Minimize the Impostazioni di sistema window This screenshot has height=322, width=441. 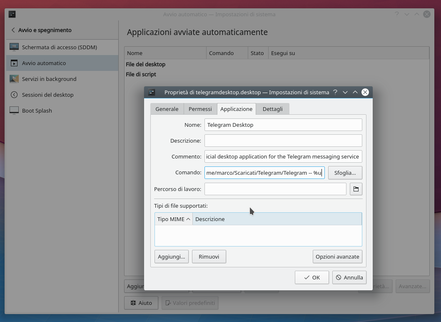click(407, 14)
